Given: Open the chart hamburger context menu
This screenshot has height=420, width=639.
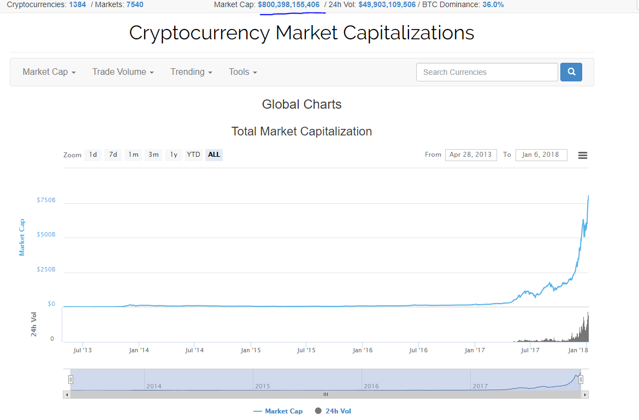Looking at the screenshot, I should tap(583, 155).
